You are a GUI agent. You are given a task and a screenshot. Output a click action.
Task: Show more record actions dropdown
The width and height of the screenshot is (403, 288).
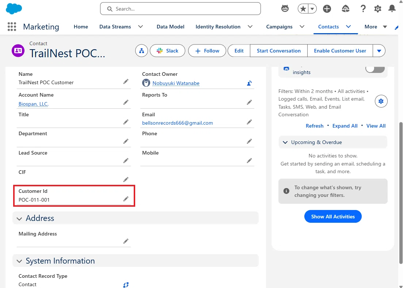[x=379, y=51]
